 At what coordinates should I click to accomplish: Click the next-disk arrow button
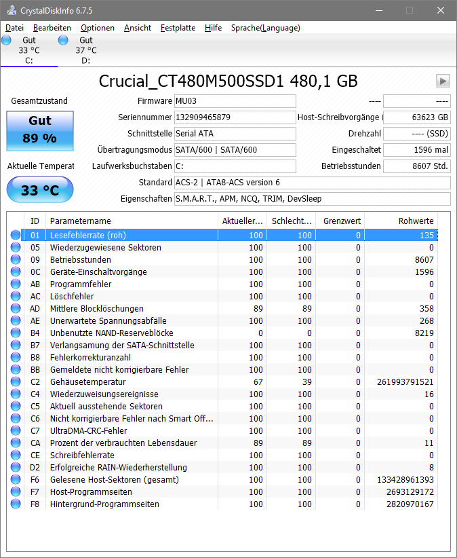coord(443,81)
